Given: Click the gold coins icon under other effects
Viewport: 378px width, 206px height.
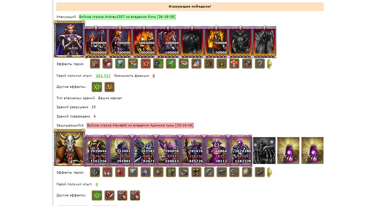Looking at the screenshot, I should pyautogui.click(x=109, y=87).
